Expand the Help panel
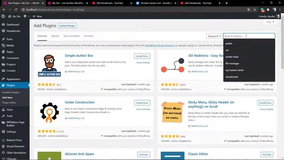 click(270, 22)
